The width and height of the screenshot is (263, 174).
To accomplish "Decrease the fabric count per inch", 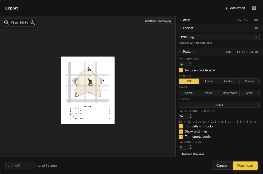I will coord(190,117).
